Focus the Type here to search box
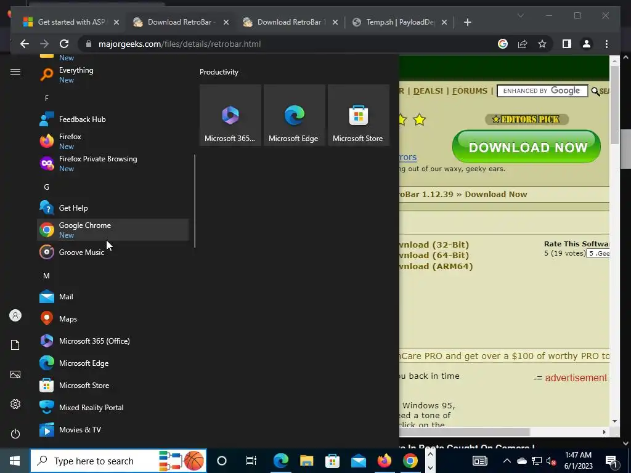 click(x=118, y=461)
